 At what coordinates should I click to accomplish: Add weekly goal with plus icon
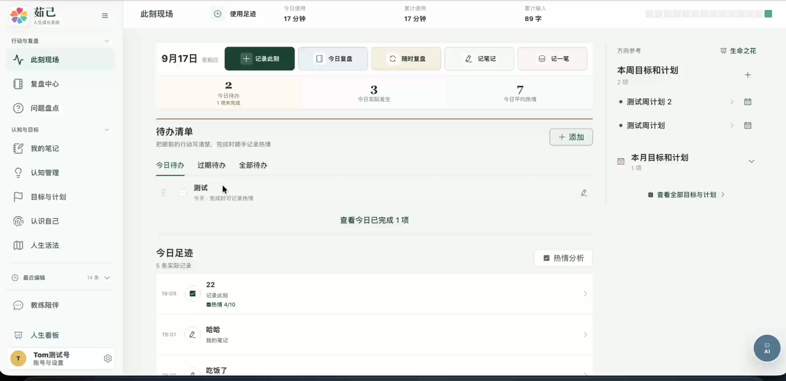click(x=748, y=75)
